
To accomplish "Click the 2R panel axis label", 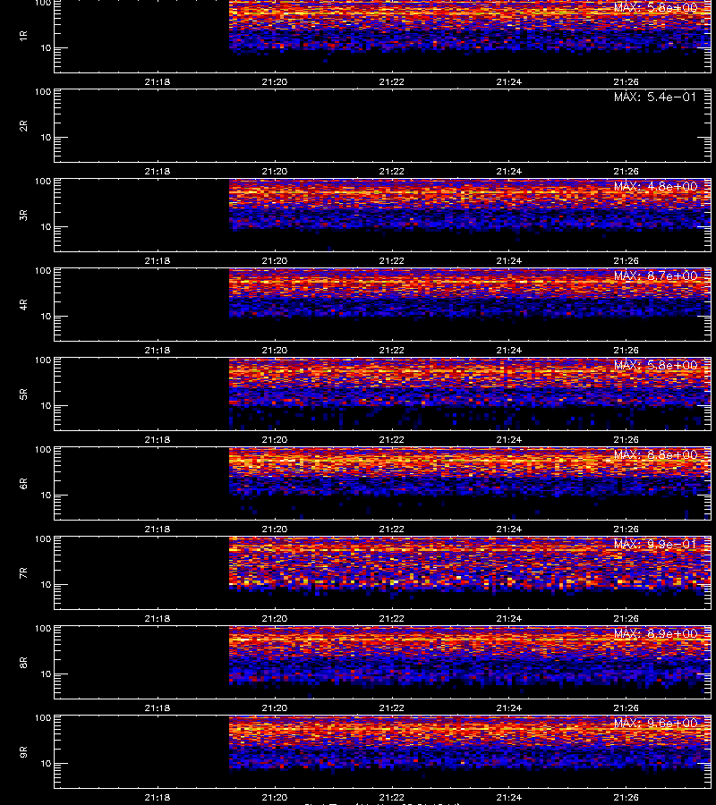I will click(23, 126).
